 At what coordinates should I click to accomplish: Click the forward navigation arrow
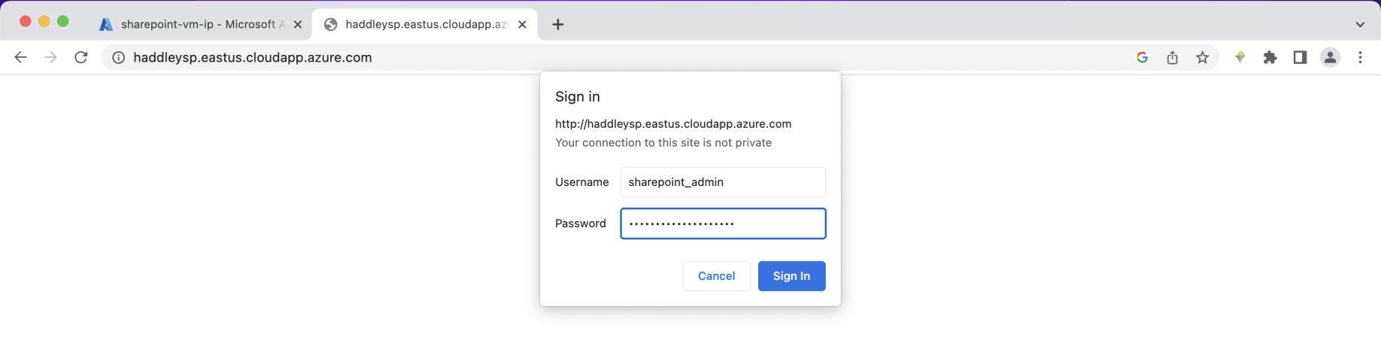click(x=50, y=57)
